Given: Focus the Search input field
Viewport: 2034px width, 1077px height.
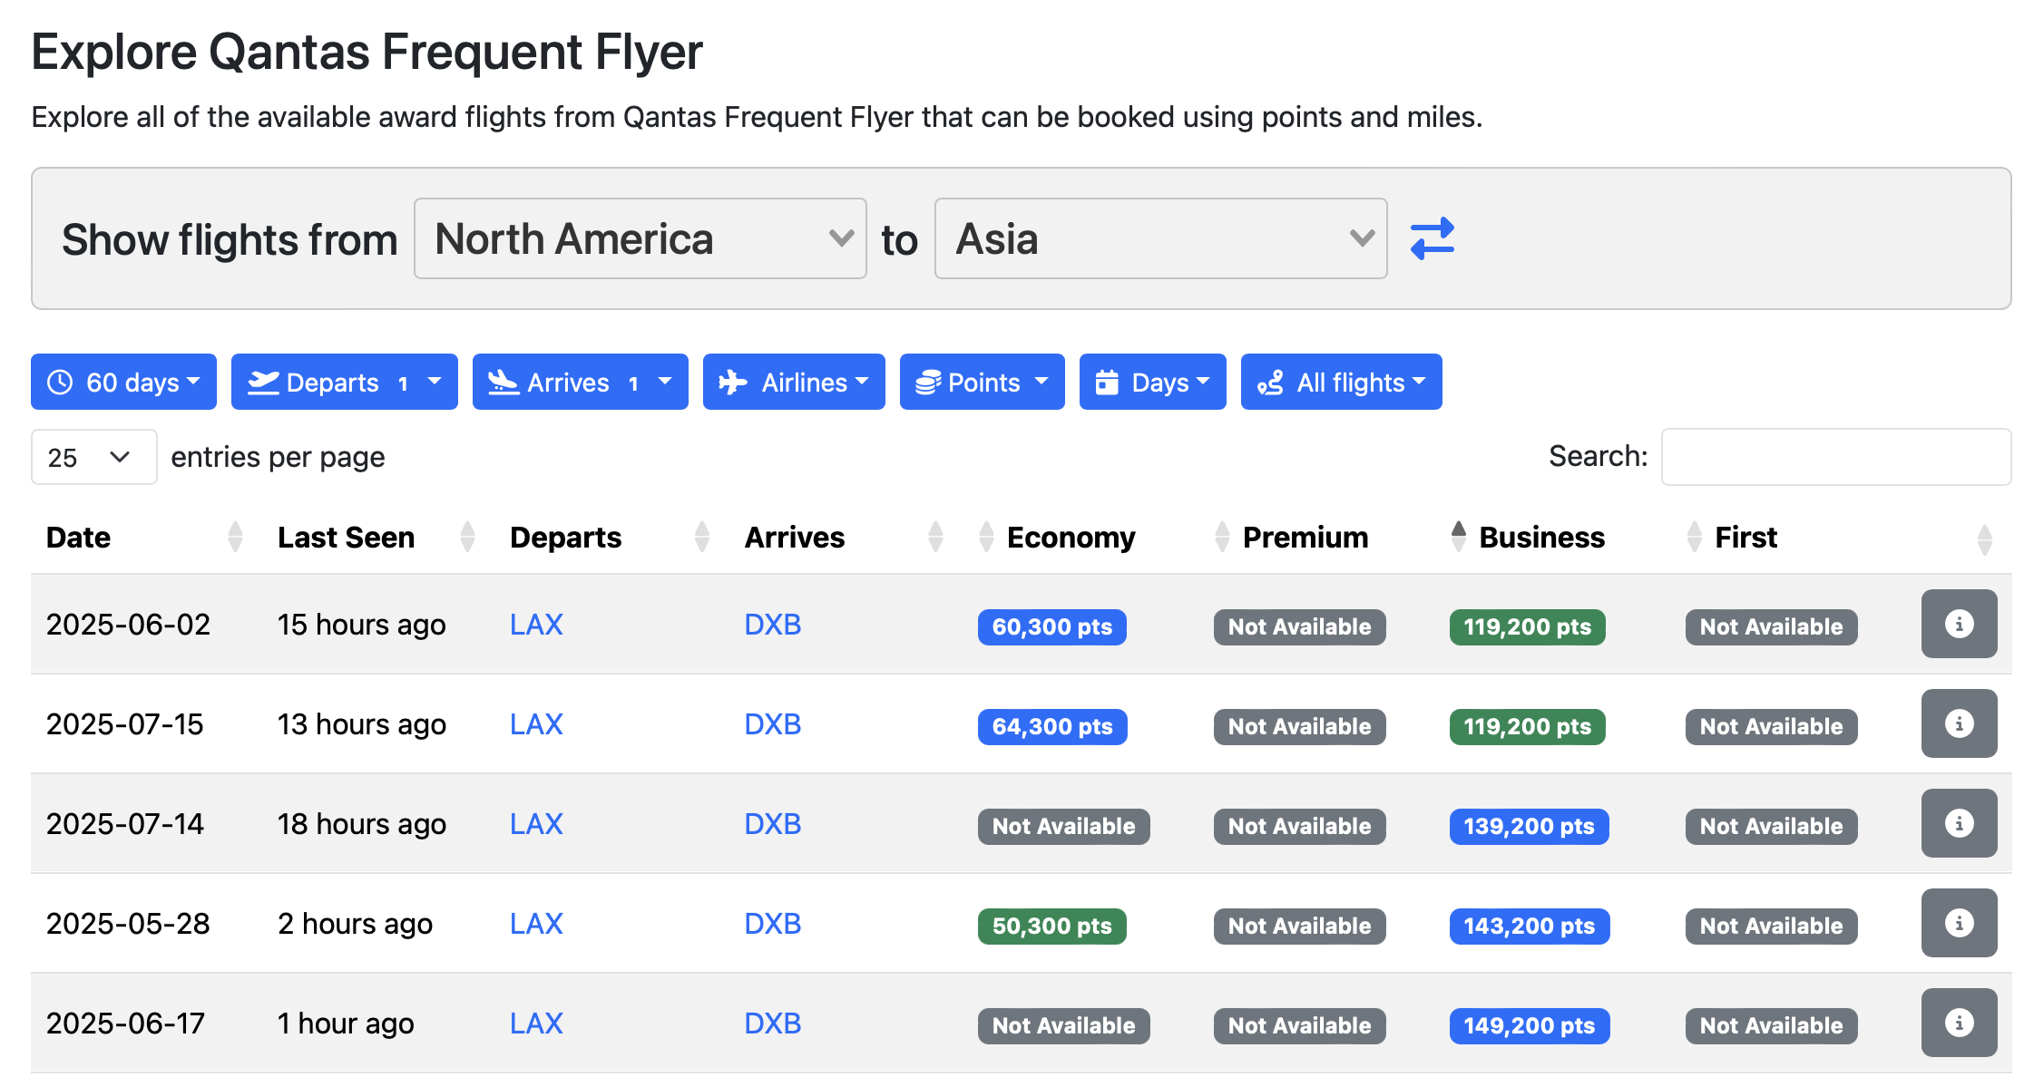Looking at the screenshot, I should tap(1835, 457).
